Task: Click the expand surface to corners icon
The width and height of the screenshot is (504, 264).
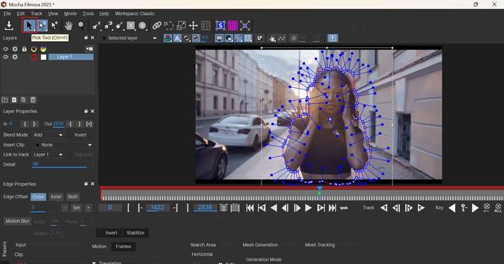Action: coord(245,25)
